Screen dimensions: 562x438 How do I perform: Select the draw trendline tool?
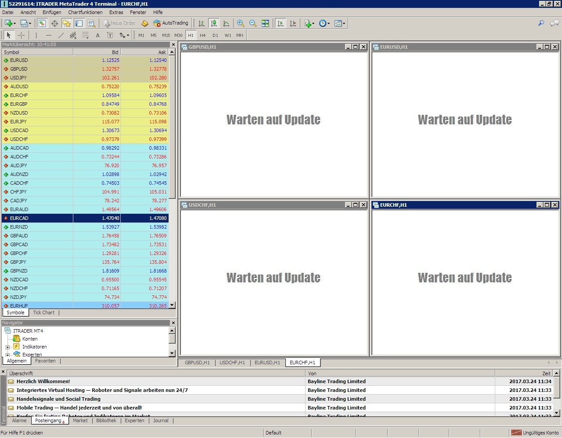pos(61,35)
